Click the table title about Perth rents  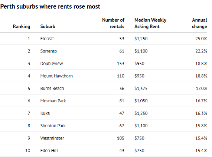[50, 6]
